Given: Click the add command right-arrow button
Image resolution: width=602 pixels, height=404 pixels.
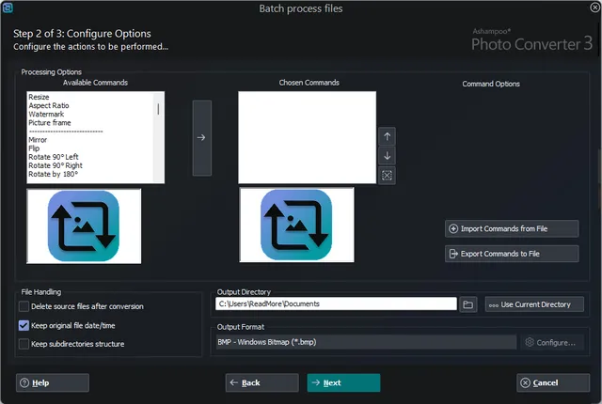Looking at the screenshot, I should (x=201, y=137).
